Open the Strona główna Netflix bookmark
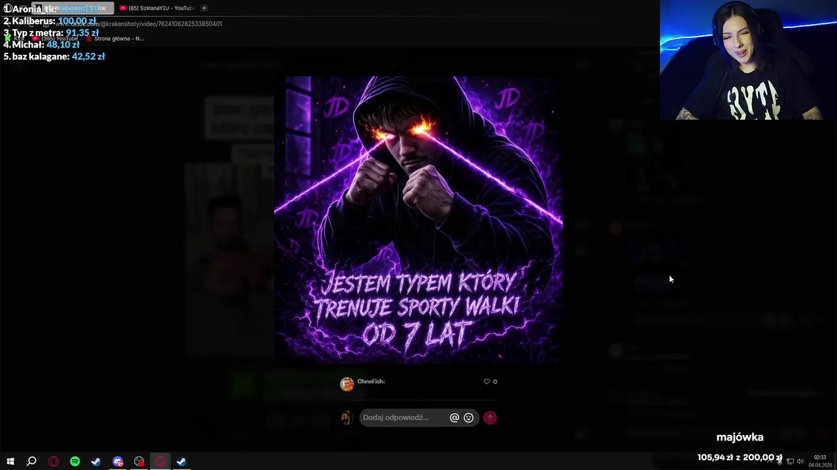Screen dimensions: 837x470 115,39
